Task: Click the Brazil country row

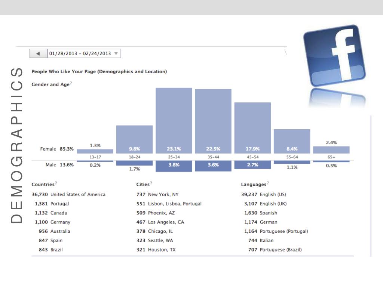Action: tap(50, 250)
